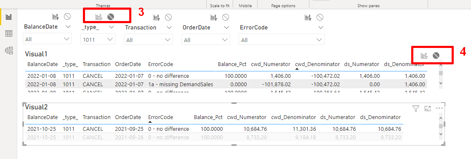Set filter interaction above Transaction slicer
The height and width of the screenshot is (159, 471).
pos(156,17)
